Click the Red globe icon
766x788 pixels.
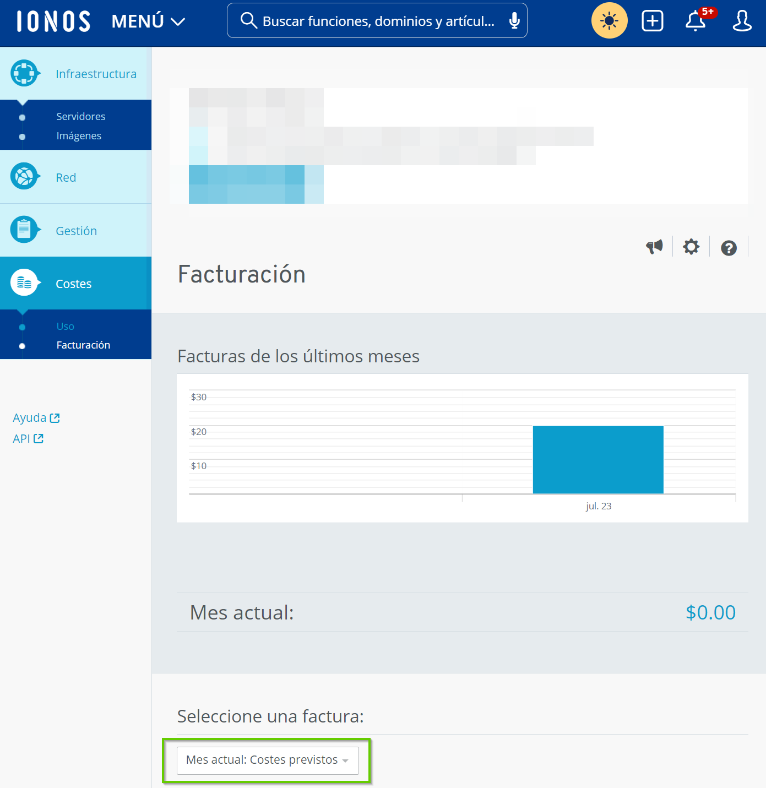pos(24,176)
